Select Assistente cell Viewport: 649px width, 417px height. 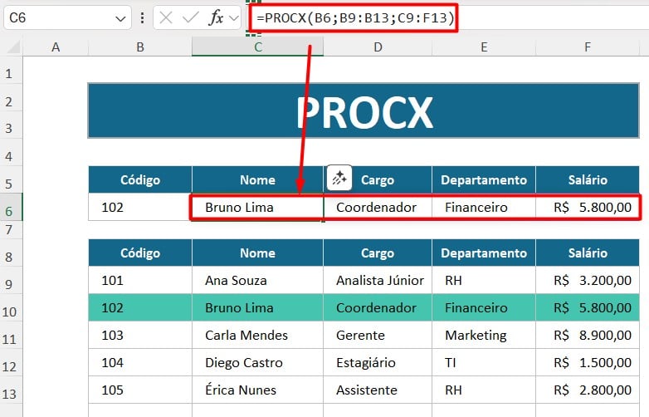[378, 390]
